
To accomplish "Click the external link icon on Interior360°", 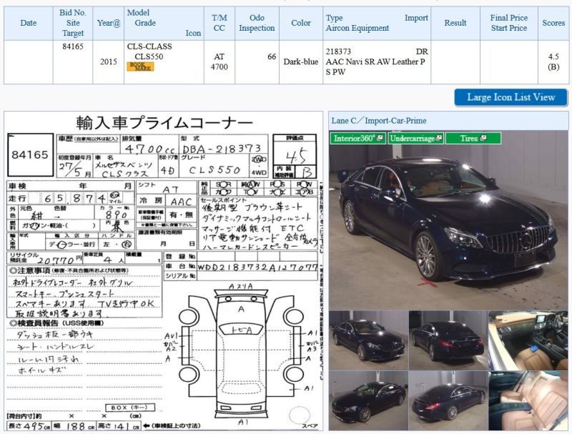I will [x=380, y=138].
